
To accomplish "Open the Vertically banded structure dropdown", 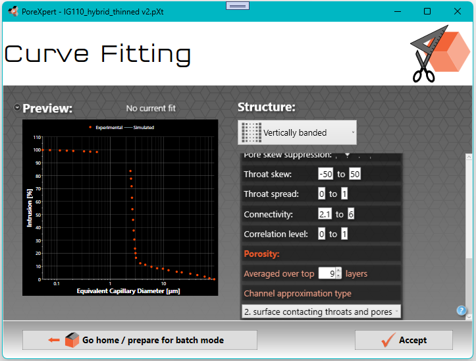I will click(x=297, y=132).
